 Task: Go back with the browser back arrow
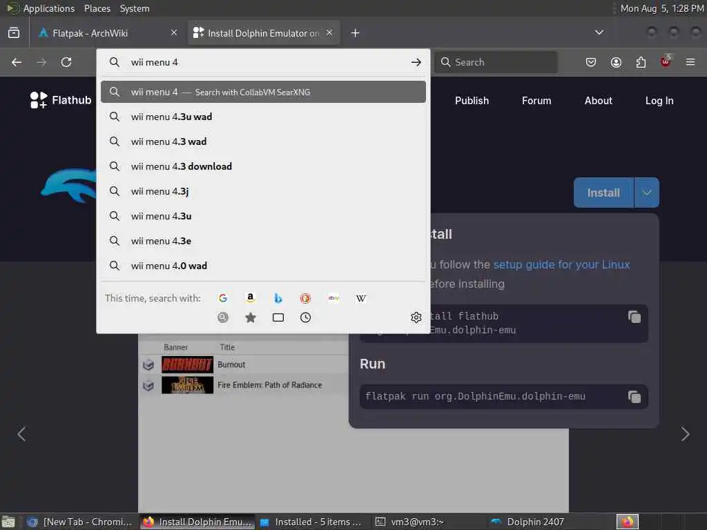[17, 62]
